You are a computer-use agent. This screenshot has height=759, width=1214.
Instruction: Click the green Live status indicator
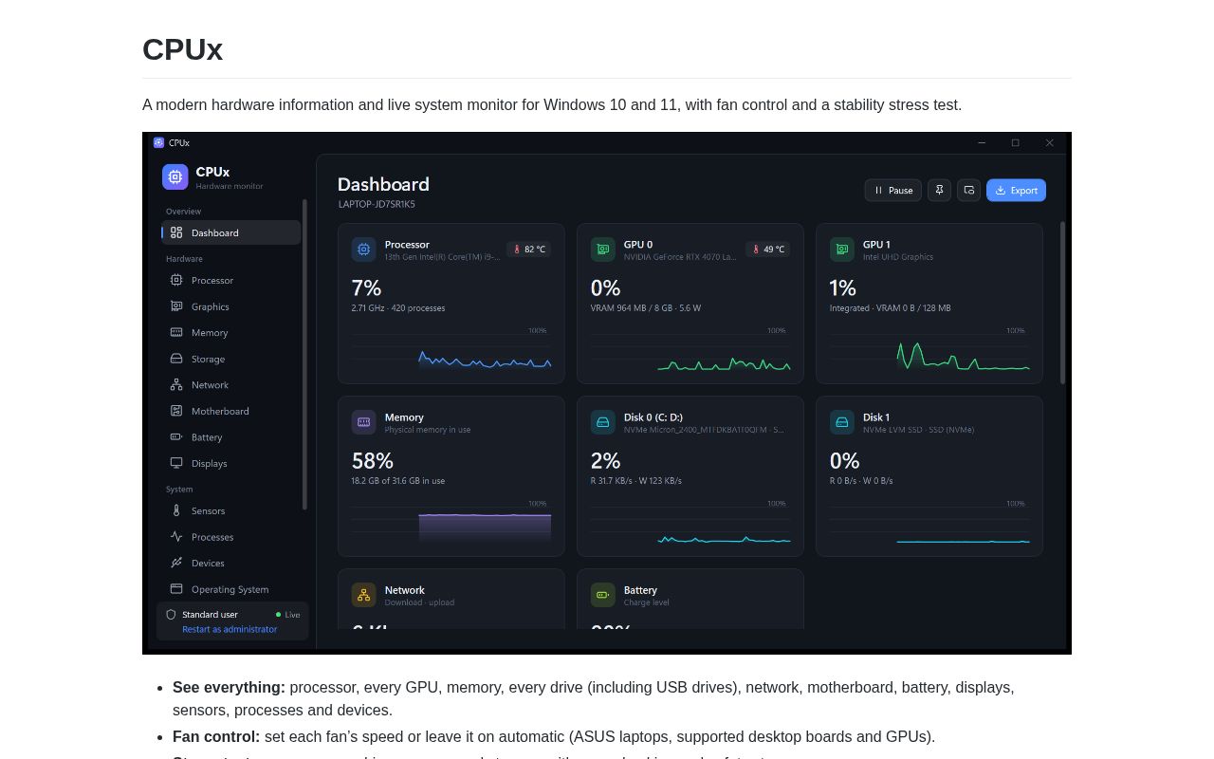[x=288, y=615]
